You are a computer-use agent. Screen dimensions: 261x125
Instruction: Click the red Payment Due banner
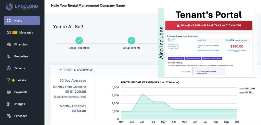tap(209, 25)
